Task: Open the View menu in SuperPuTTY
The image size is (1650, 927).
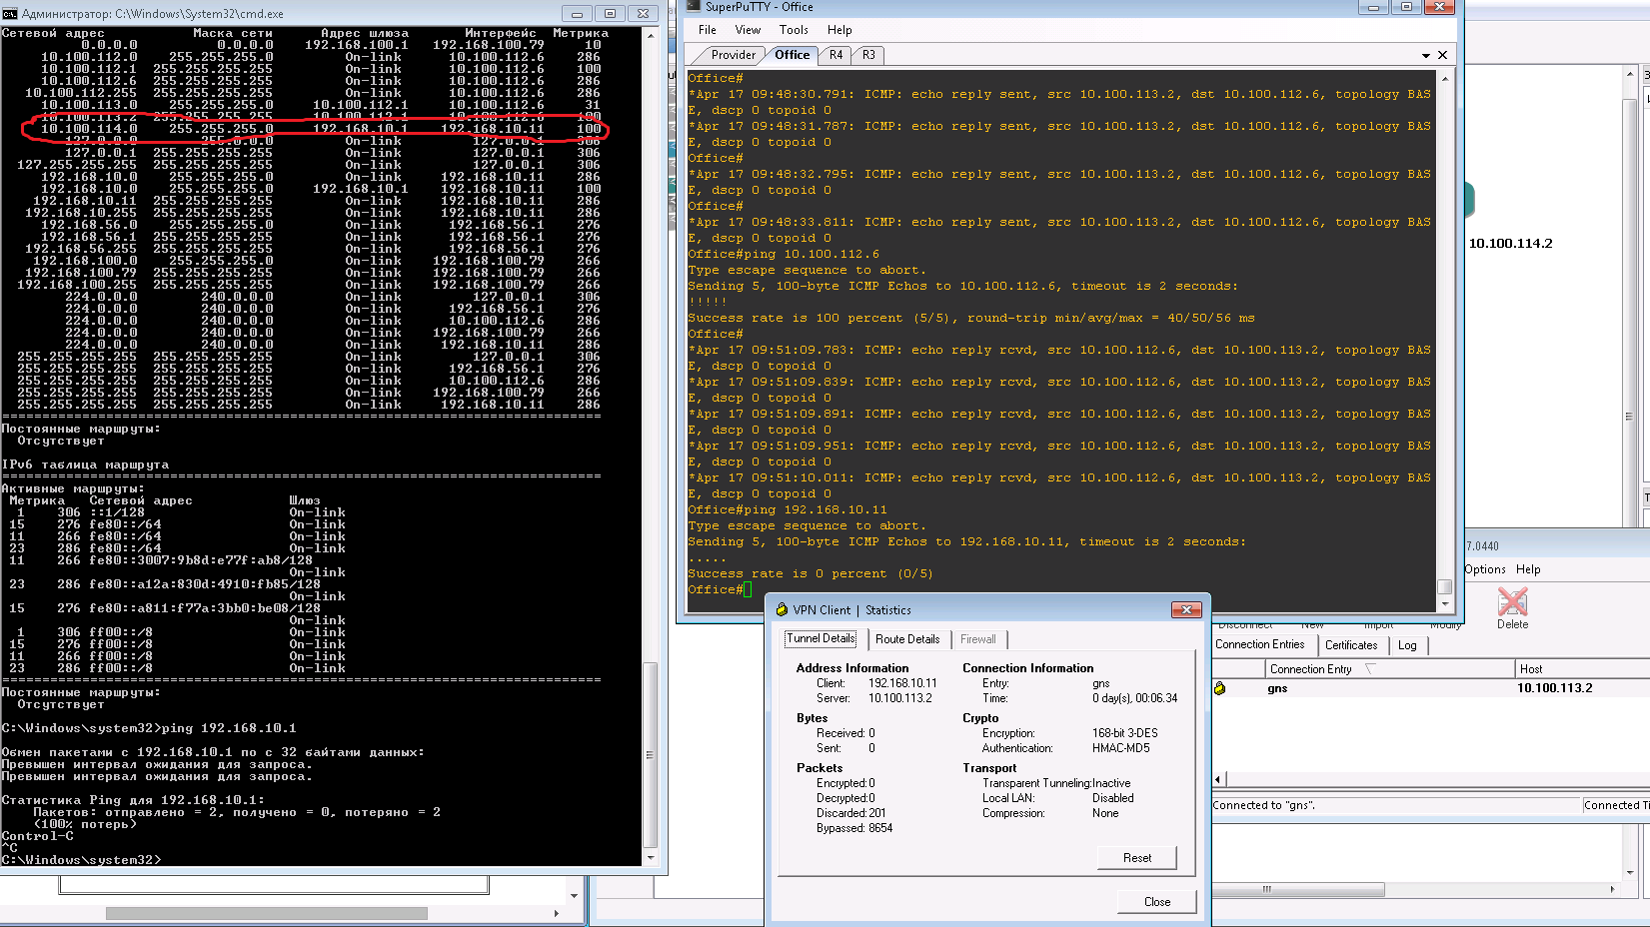Action: (x=748, y=30)
